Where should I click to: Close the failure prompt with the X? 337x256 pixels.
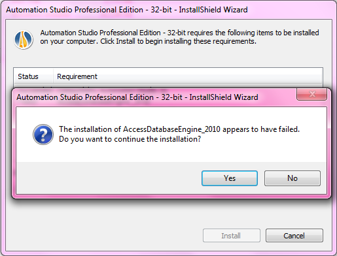click(x=312, y=94)
